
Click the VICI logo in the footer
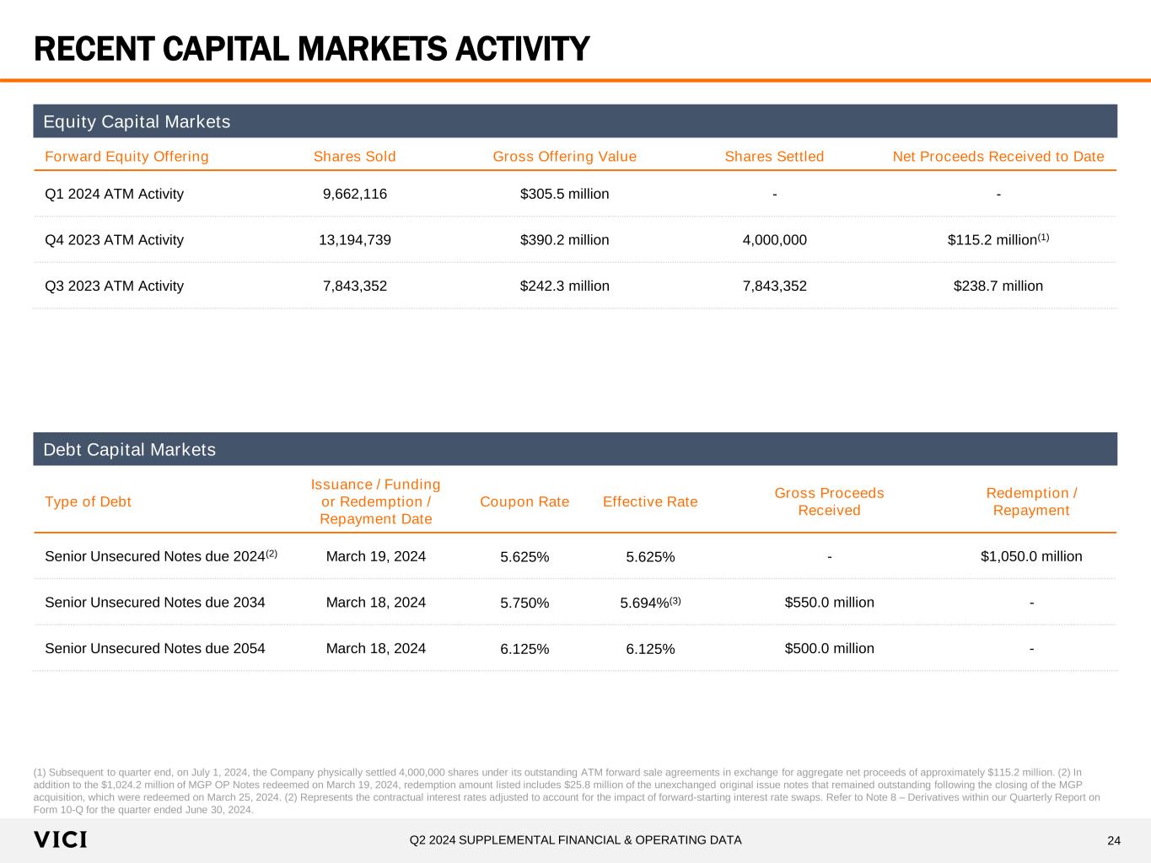point(60,839)
